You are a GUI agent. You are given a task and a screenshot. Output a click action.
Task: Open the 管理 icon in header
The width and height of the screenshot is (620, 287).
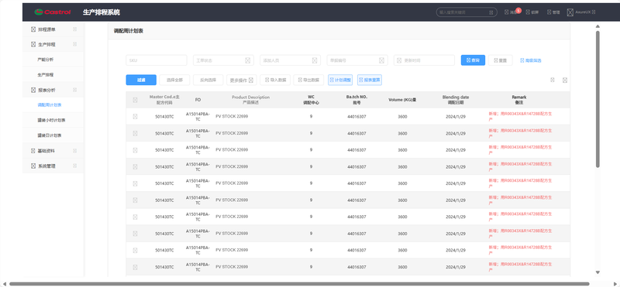pyautogui.click(x=549, y=12)
